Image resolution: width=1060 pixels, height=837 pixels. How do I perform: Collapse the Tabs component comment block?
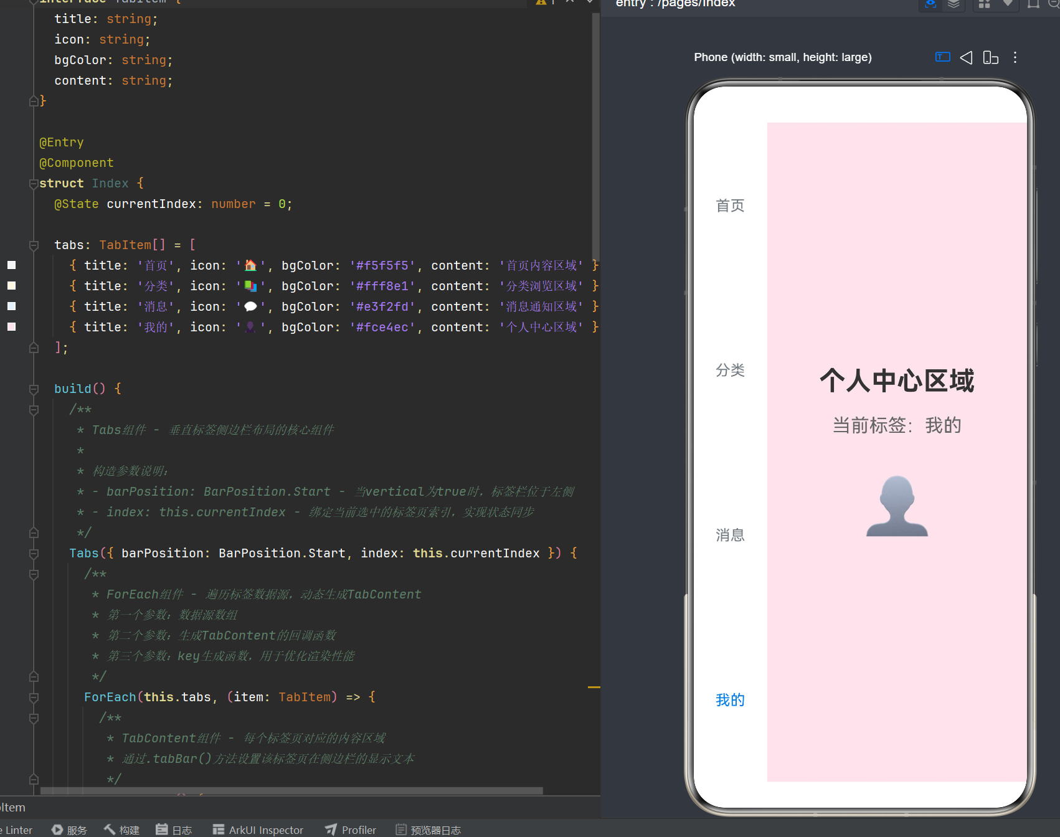[34, 410]
